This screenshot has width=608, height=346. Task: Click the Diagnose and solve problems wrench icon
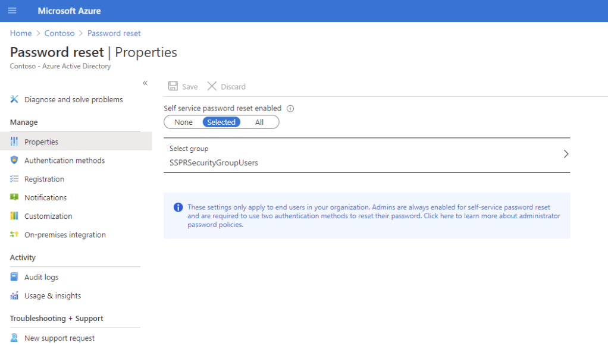[x=14, y=99]
